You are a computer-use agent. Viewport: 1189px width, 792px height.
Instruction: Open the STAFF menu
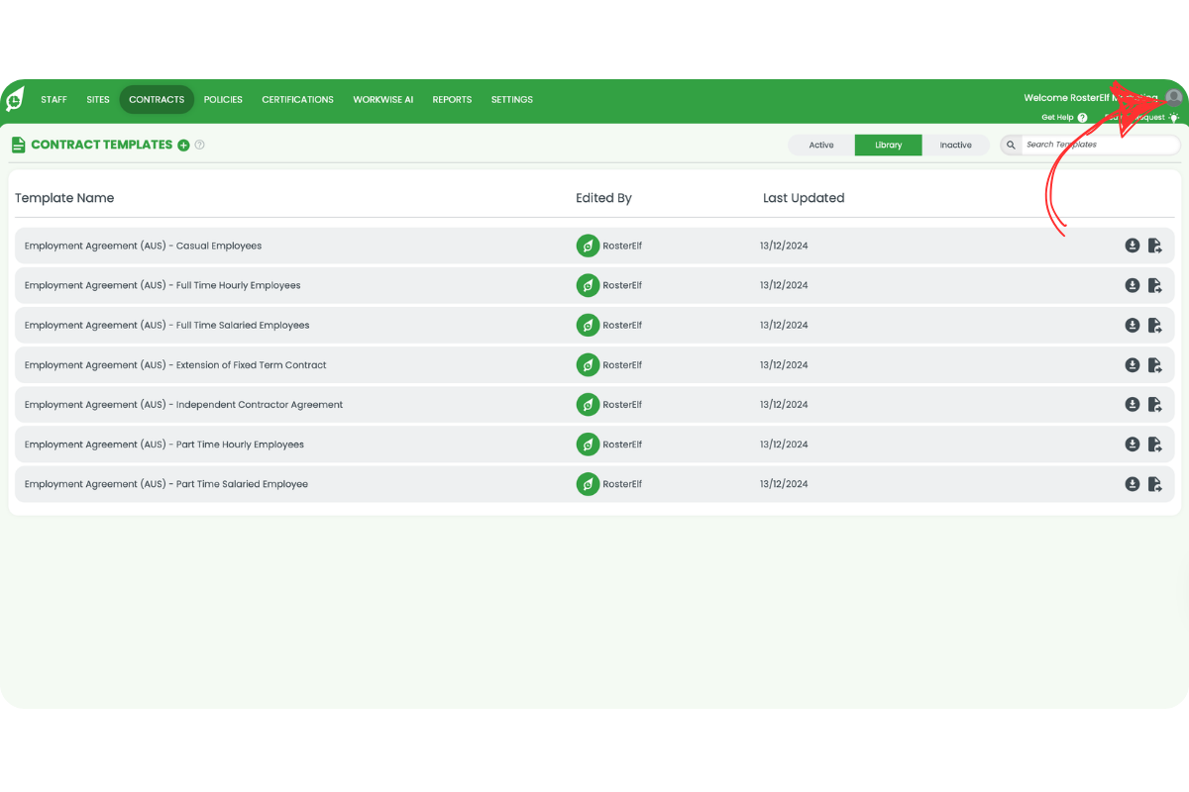click(x=54, y=100)
